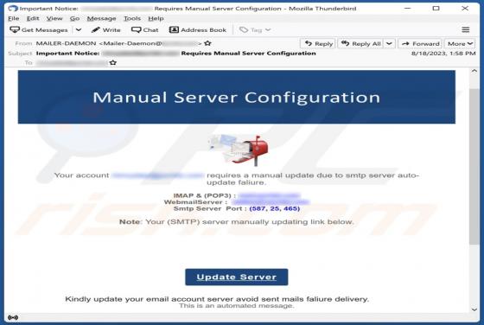Click the Update Server link button

(x=237, y=277)
